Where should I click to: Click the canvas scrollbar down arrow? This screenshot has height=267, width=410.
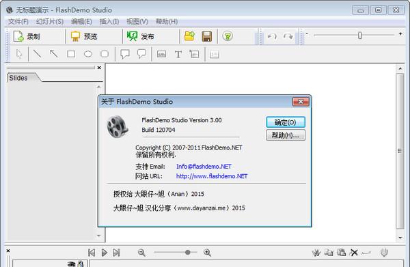(x=400, y=238)
